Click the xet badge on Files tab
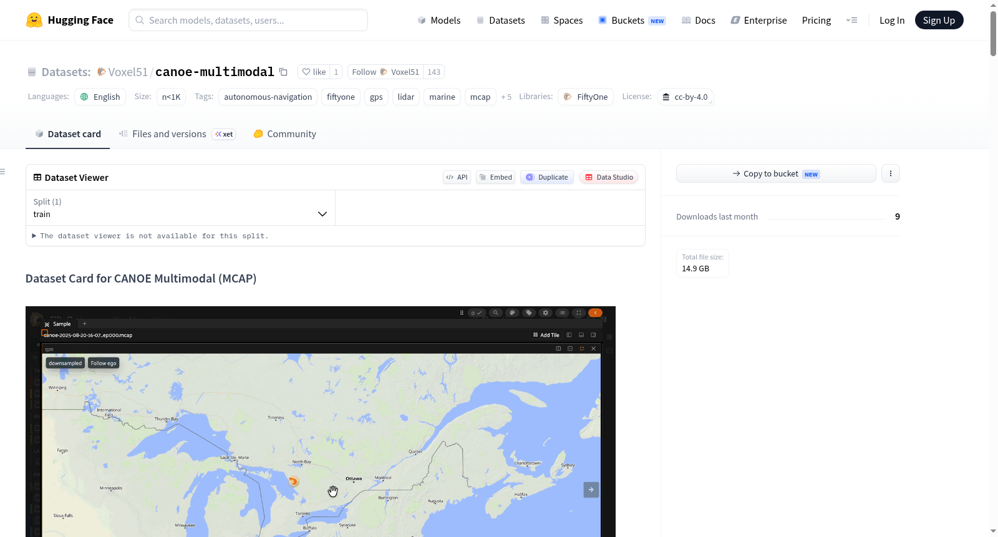This screenshot has height=537, width=998. pyautogui.click(x=224, y=134)
